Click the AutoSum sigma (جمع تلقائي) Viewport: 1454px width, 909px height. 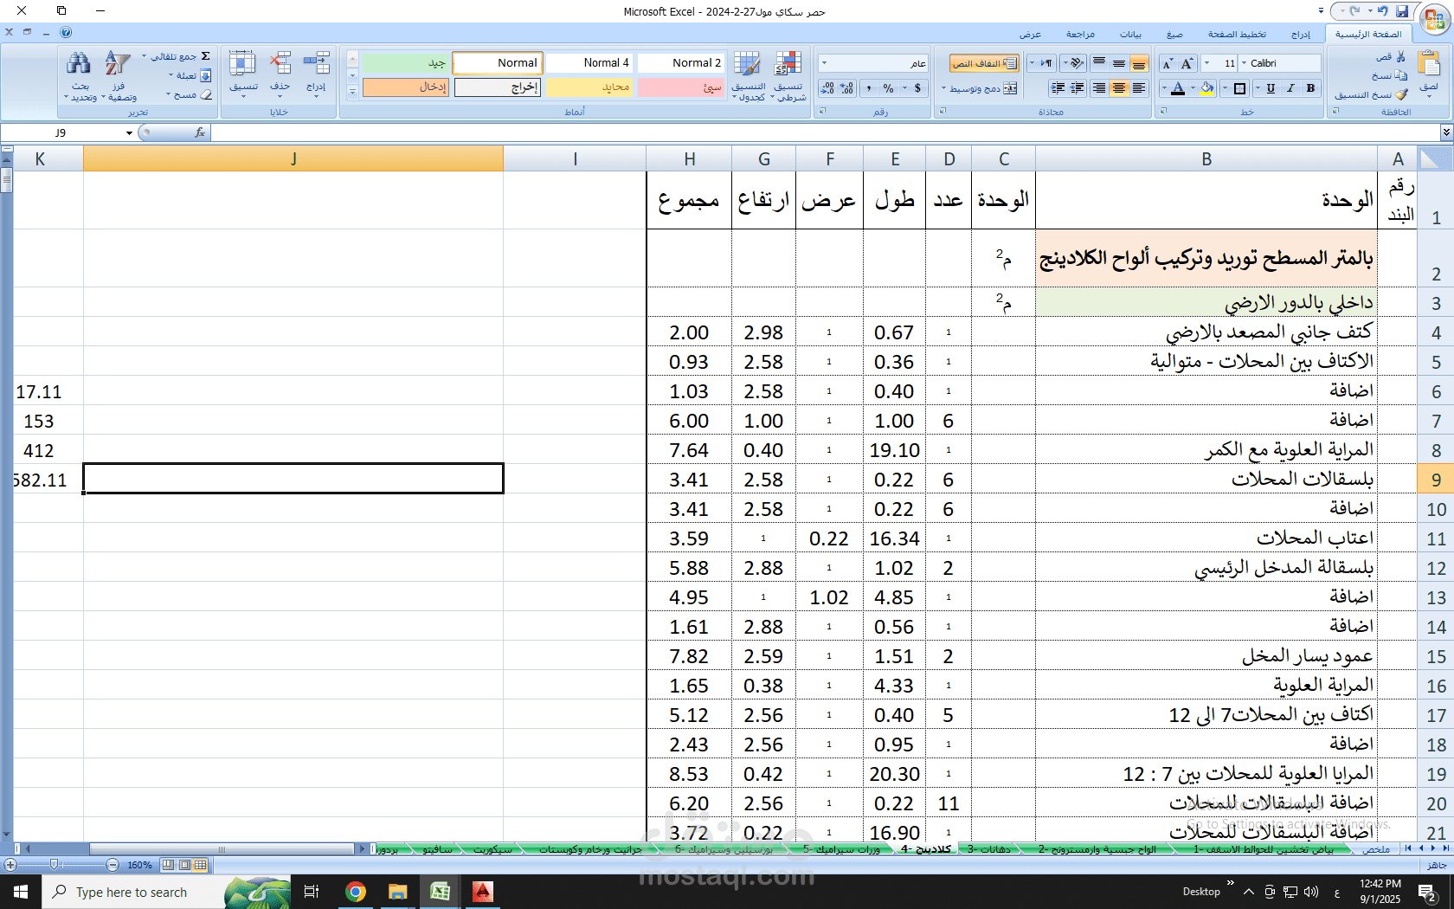point(206,56)
